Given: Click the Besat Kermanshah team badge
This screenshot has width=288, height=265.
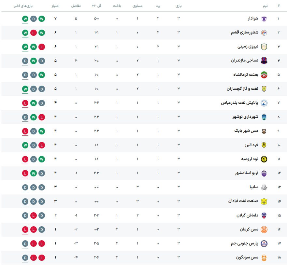Looking at the screenshot, I should pyautogui.click(x=264, y=75).
